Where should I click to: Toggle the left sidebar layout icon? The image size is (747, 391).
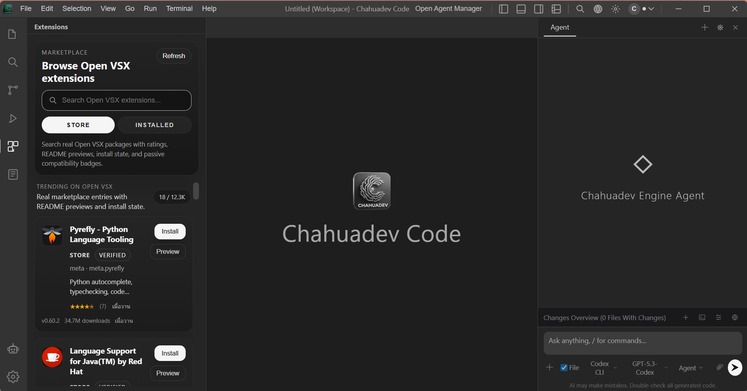tap(503, 9)
